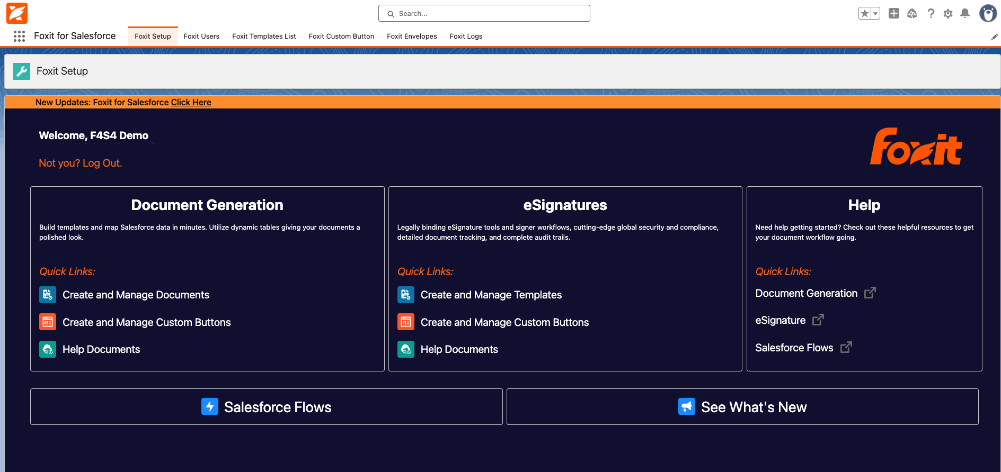Open Create and Manage Templates link
Viewport: 1001px width, 472px height.
491,295
